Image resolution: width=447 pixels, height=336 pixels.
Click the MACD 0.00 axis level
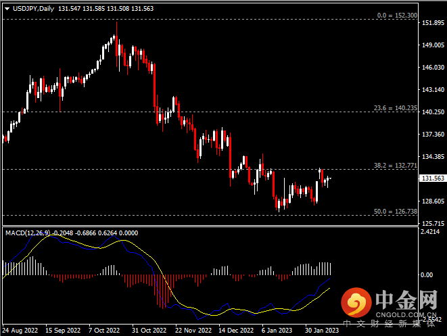click(427, 275)
